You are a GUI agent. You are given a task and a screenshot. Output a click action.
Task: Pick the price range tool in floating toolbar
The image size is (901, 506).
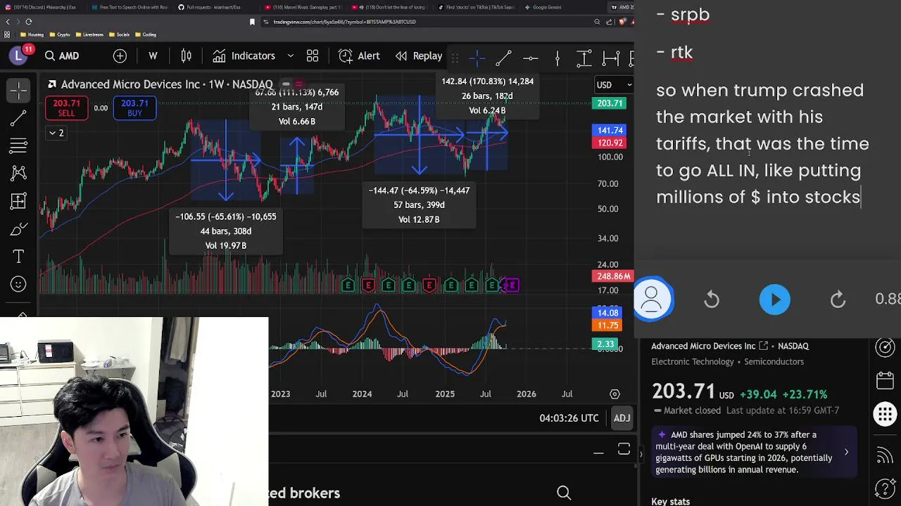pyautogui.click(x=584, y=58)
